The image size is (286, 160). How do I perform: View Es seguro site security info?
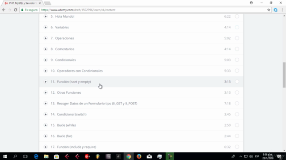(29, 10)
